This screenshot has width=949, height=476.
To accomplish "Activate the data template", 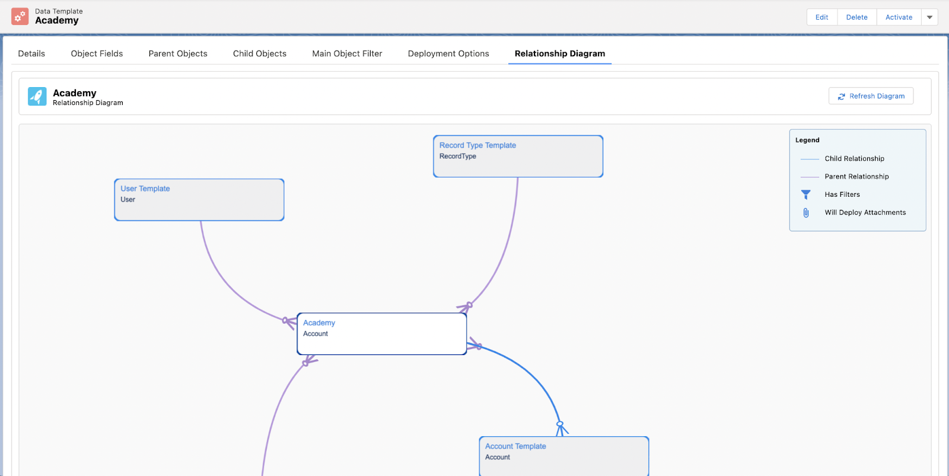I will point(899,17).
